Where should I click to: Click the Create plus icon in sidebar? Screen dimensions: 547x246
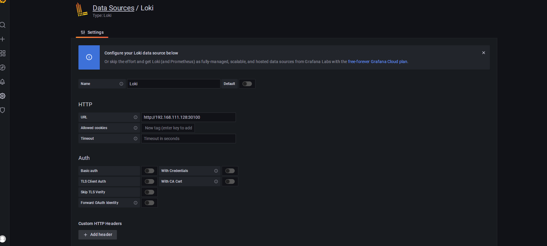point(3,39)
